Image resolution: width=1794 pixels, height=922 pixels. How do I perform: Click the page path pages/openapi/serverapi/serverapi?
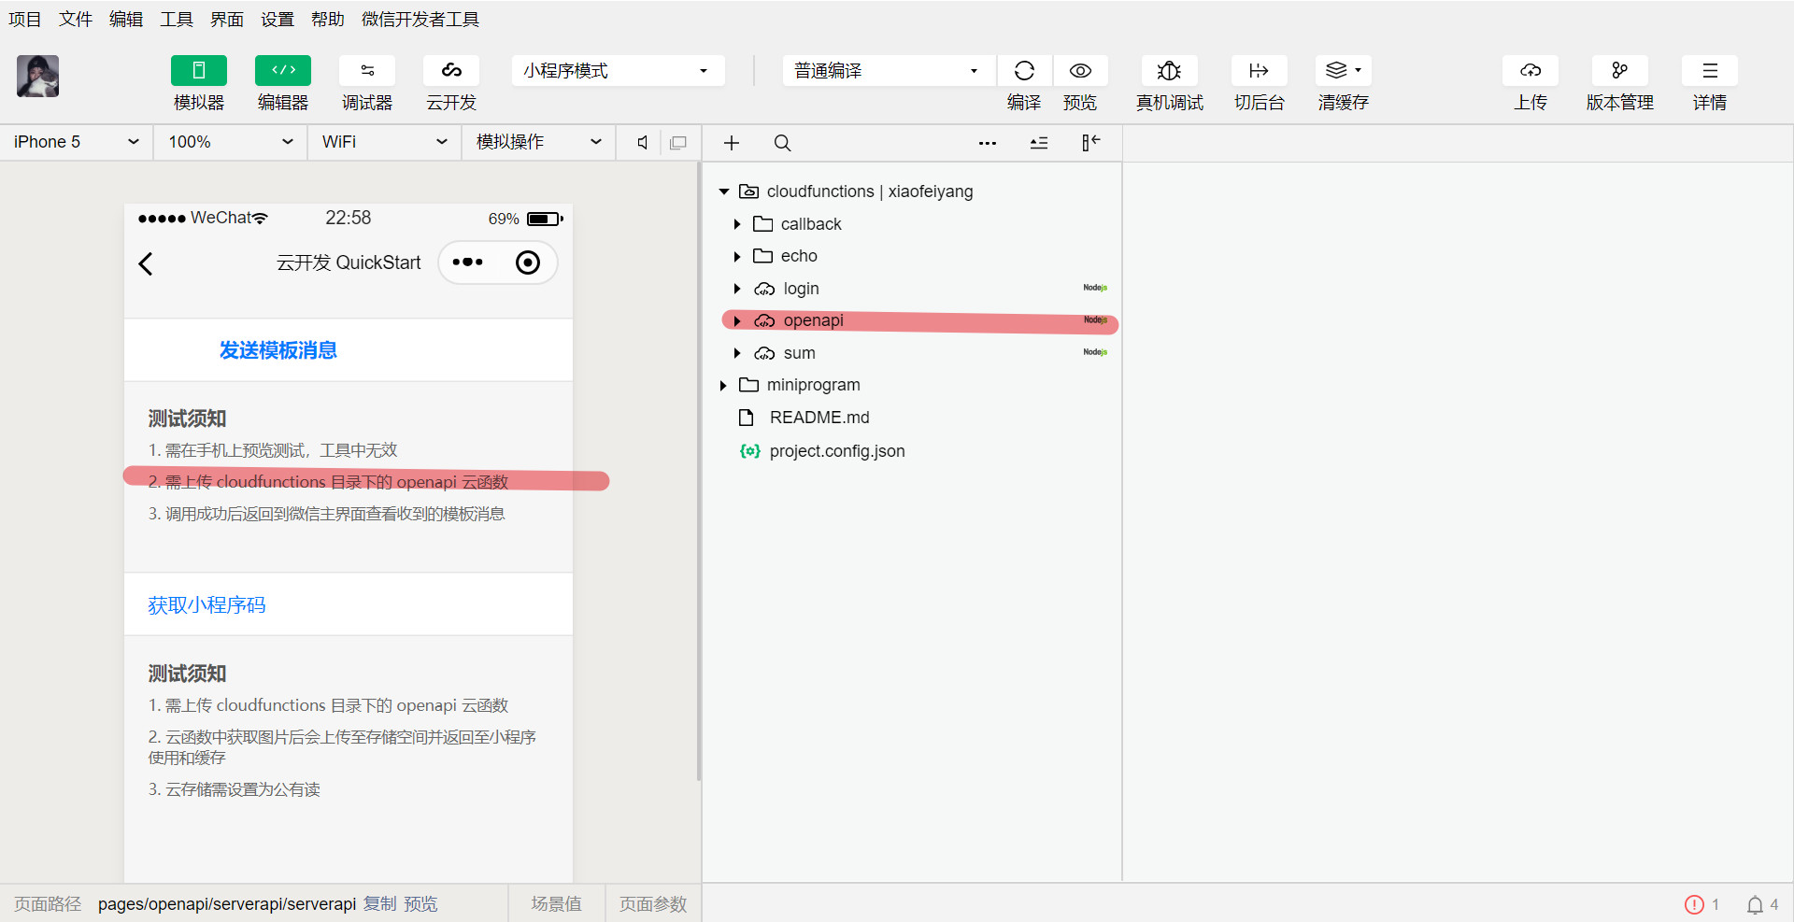(227, 904)
